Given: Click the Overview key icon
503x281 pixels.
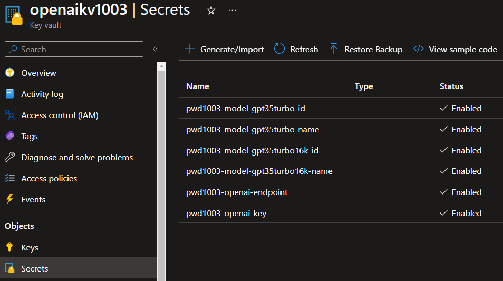Looking at the screenshot, I should coord(10,73).
